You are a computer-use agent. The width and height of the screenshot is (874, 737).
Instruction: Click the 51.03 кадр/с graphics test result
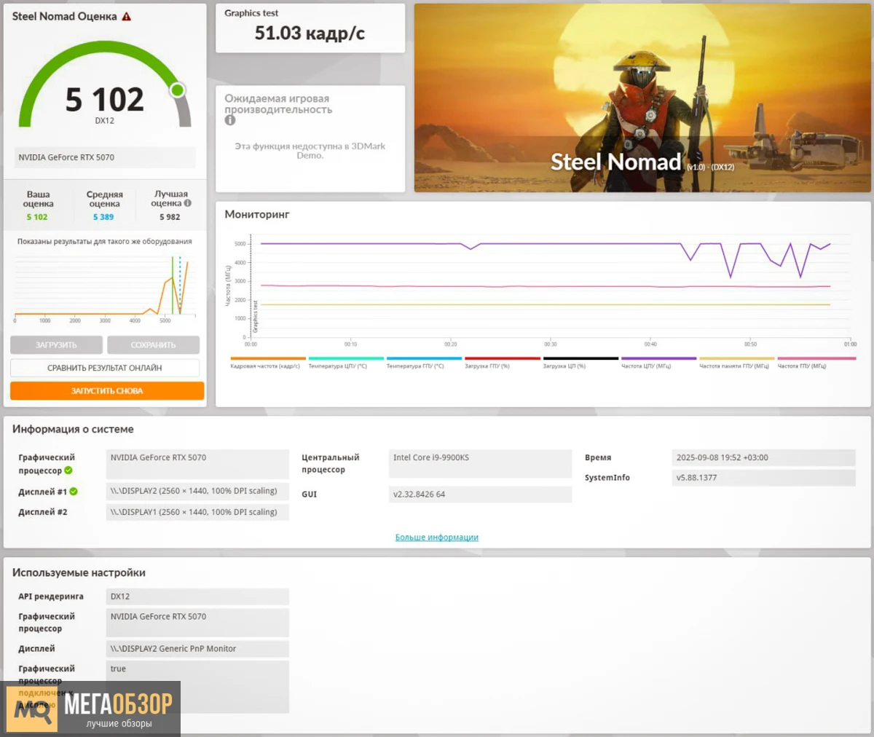tap(310, 33)
